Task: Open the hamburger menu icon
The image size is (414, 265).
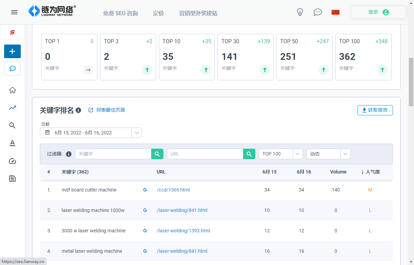Action: pos(14,12)
